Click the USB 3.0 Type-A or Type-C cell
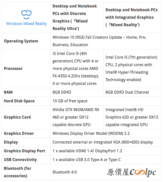The width and height of the screenshot is (163, 182). 106,160
